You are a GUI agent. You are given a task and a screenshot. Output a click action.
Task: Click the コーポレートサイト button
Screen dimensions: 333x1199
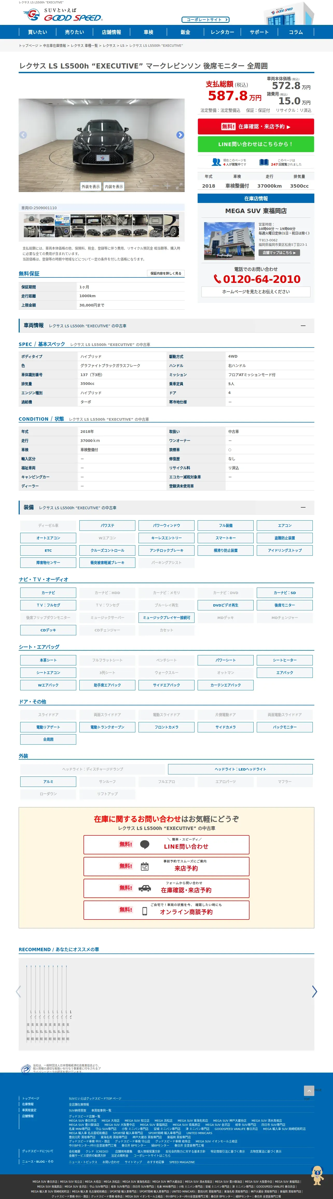pyautogui.click(x=205, y=19)
